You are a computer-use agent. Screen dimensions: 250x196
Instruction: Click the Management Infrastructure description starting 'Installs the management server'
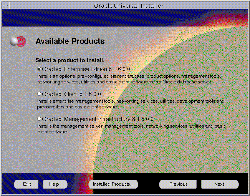(x=132, y=129)
